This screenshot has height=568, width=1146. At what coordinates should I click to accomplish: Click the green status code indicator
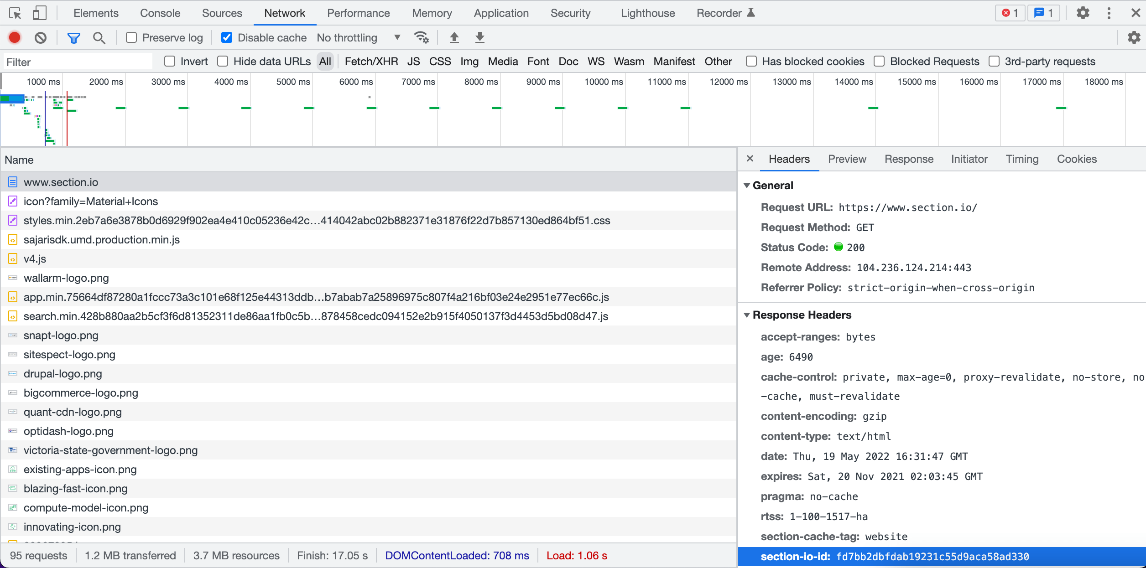tap(839, 247)
